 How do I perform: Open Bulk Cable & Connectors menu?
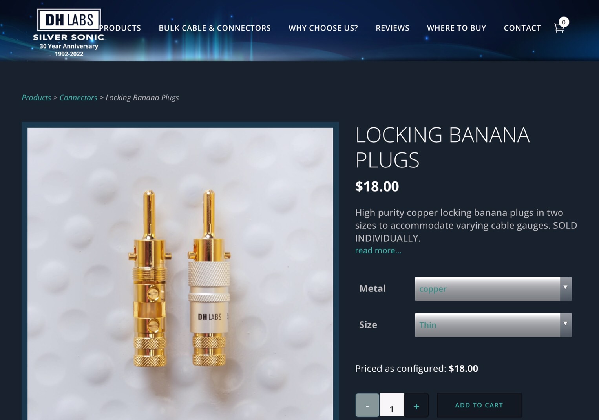(215, 28)
